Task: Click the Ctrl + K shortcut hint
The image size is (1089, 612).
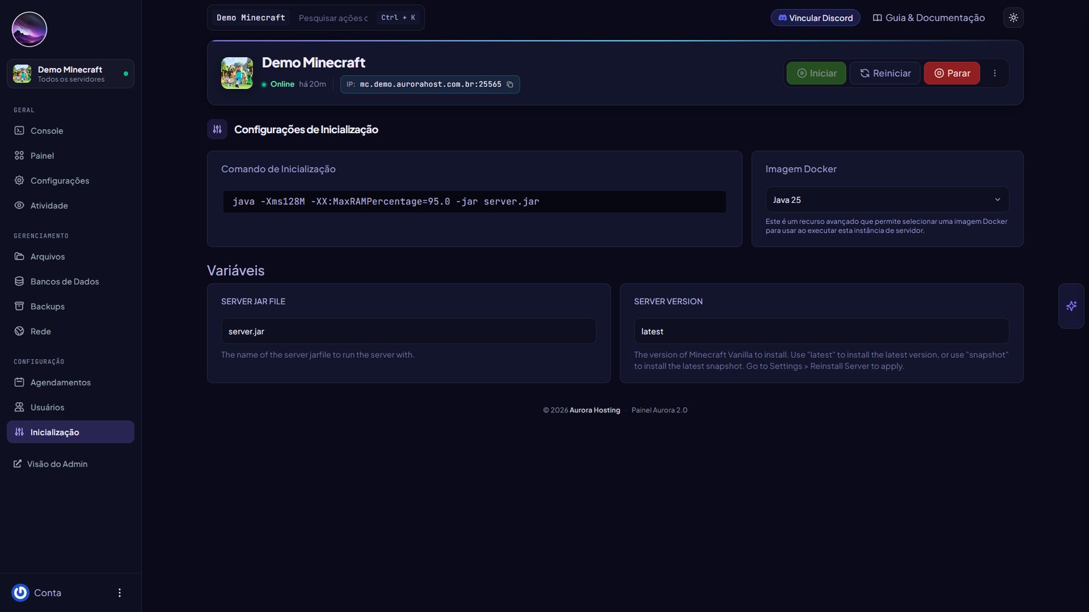Action: click(398, 18)
